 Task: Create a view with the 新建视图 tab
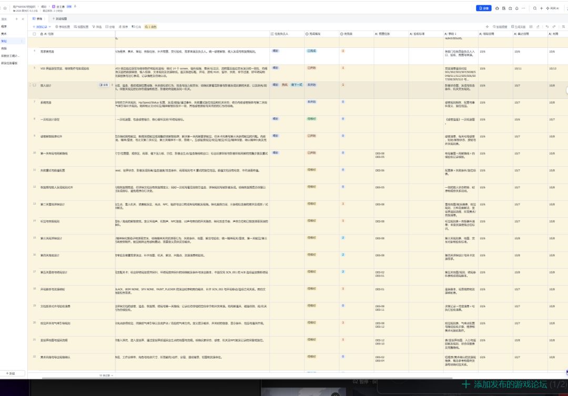[60, 19]
